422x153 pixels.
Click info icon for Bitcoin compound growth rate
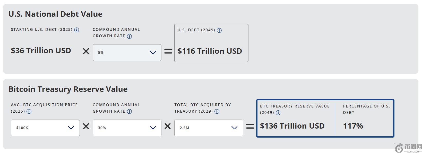point(129,112)
